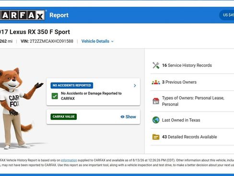Select the Types of Owners: Personal Lease text
The width and height of the screenshot is (234, 176).
193,101
